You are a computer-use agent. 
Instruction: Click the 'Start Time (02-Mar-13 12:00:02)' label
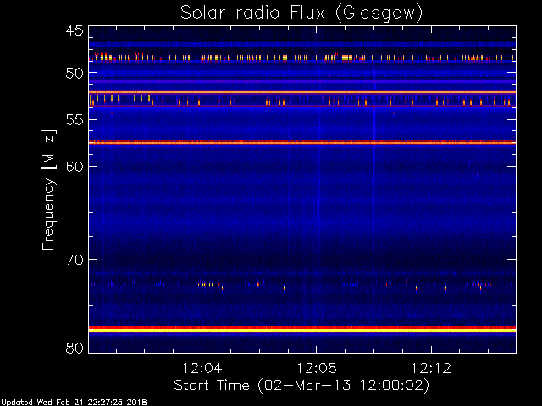pyautogui.click(x=301, y=385)
